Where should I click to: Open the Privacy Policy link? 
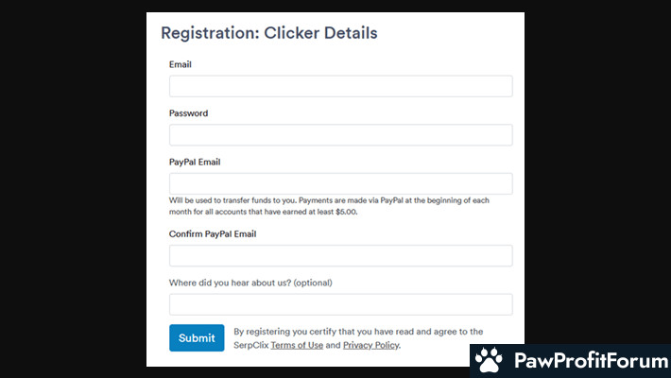(x=370, y=346)
